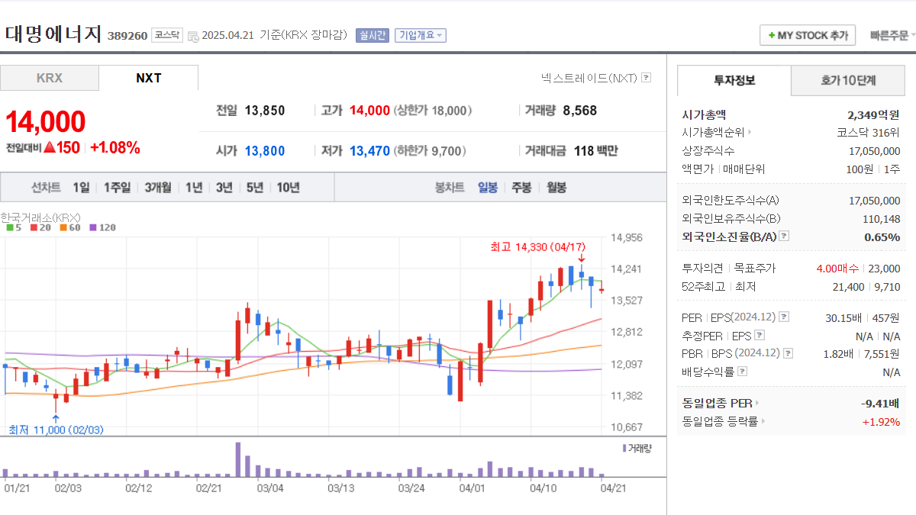Switch to 월봉 candlestick chart

pyautogui.click(x=556, y=188)
